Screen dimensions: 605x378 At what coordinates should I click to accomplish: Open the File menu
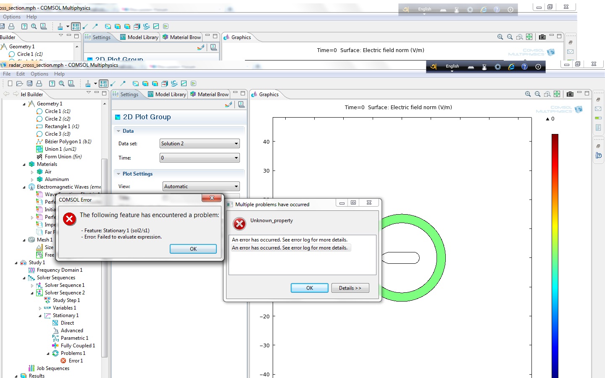(x=7, y=74)
